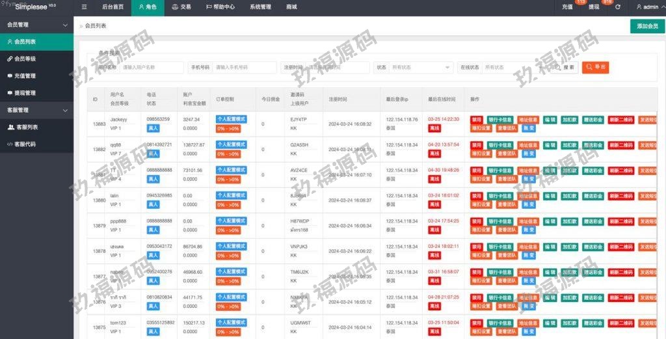Click the refresh icon in top bar
This screenshot has width=666, height=339.
pos(617,7)
